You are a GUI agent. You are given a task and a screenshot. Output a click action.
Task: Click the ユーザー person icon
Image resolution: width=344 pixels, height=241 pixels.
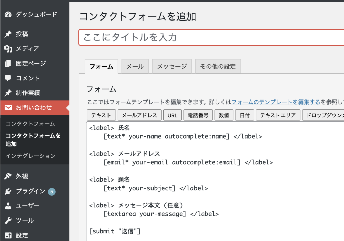point(8,206)
